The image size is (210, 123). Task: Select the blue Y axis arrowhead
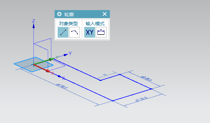tap(66, 55)
